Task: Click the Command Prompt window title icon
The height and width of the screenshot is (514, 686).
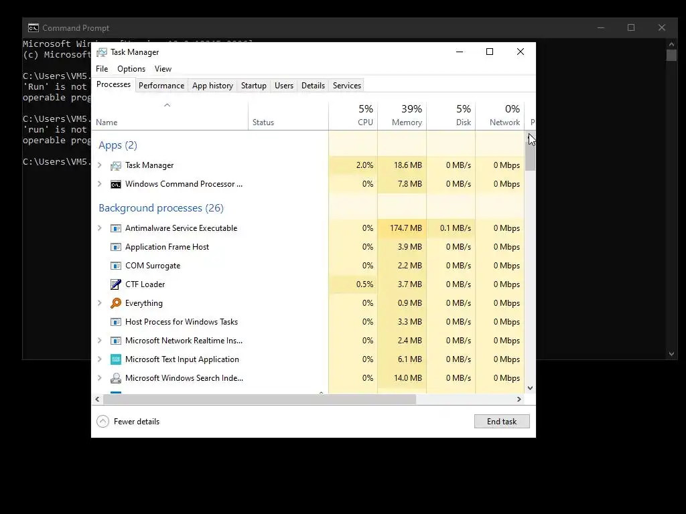Action: [33, 28]
